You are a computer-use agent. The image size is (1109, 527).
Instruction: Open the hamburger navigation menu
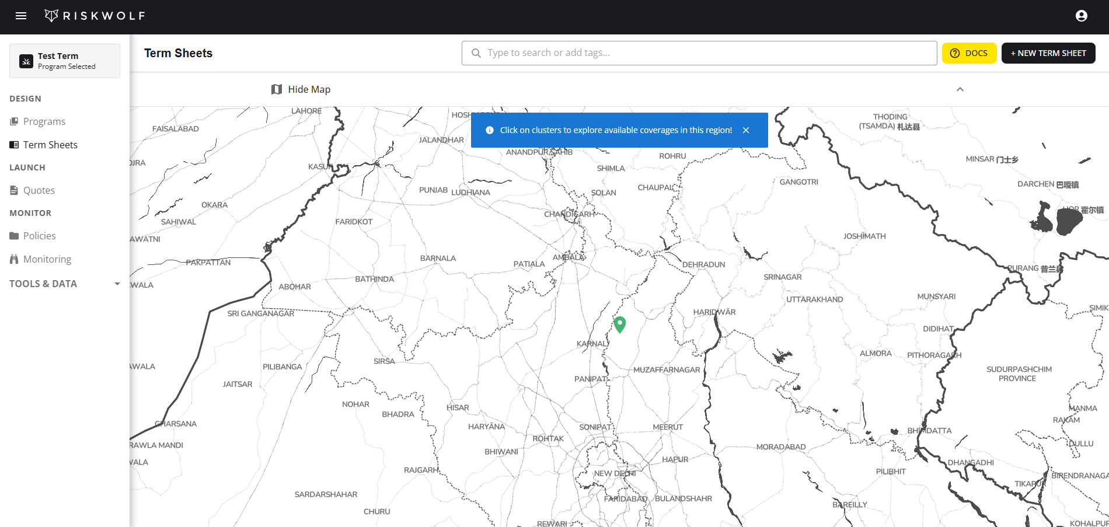21,16
